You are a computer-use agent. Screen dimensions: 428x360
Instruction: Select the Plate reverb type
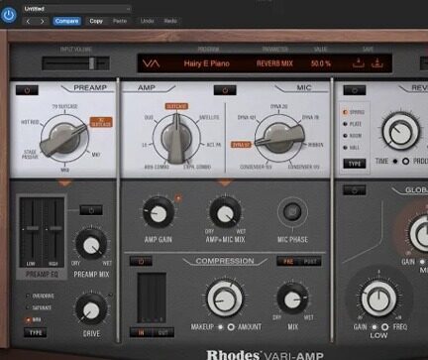[x=353, y=124]
